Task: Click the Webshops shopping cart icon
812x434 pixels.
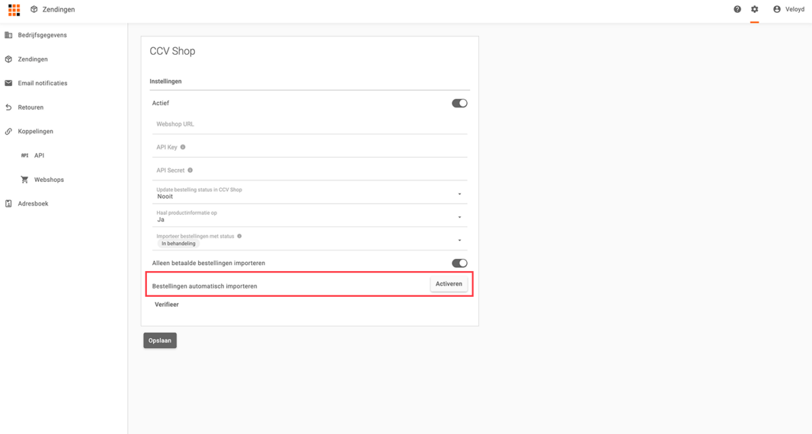Action: click(x=25, y=180)
